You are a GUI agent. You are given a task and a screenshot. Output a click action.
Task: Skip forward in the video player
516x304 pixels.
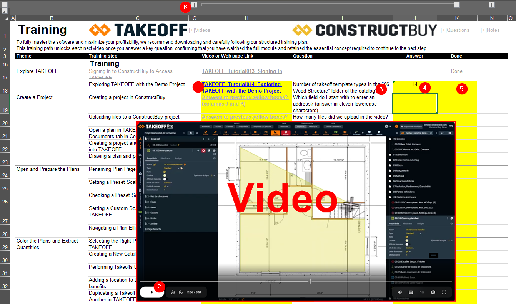coord(181,292)
